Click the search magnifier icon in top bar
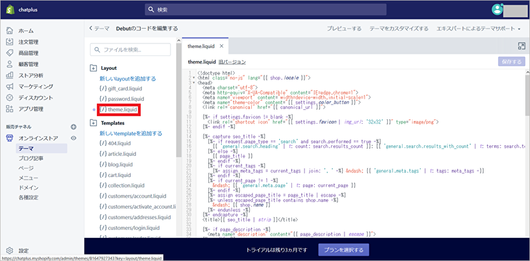The height and width of the screenshot is (261, 530). 151,10
